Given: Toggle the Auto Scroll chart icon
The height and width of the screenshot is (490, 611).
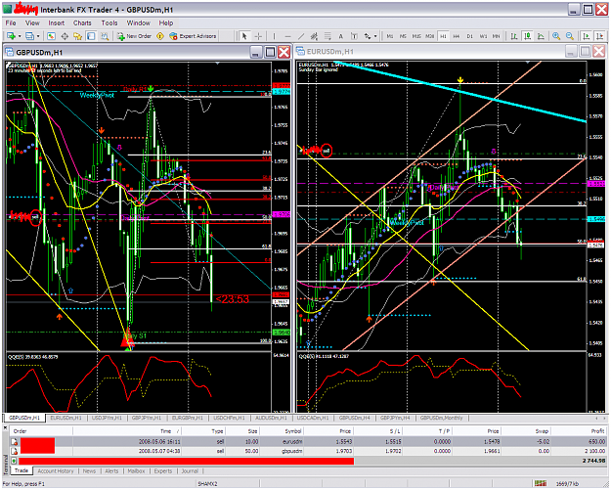Looking at the screenshot, I should pos(586,36).
